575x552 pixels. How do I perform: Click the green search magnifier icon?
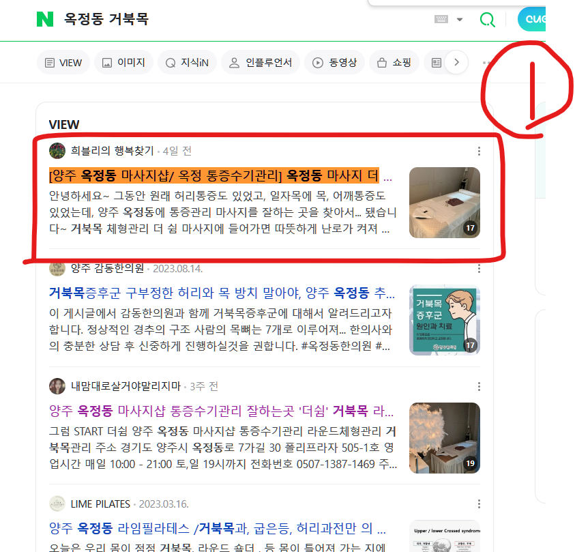(488, 19)
